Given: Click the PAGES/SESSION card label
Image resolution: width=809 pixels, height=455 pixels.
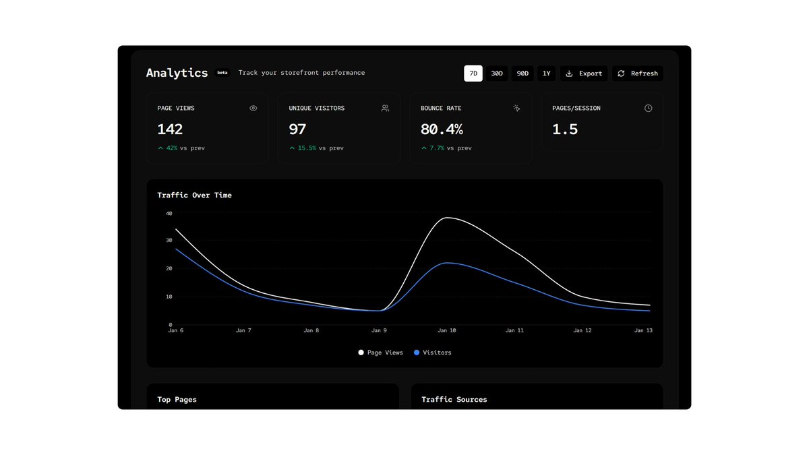Looking at the screenshot, I should click(x=576, y=108).
